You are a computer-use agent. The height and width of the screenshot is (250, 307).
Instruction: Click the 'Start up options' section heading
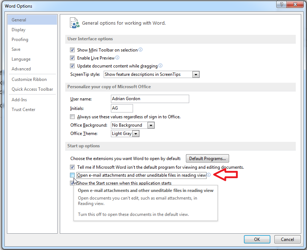coord(84,146)
